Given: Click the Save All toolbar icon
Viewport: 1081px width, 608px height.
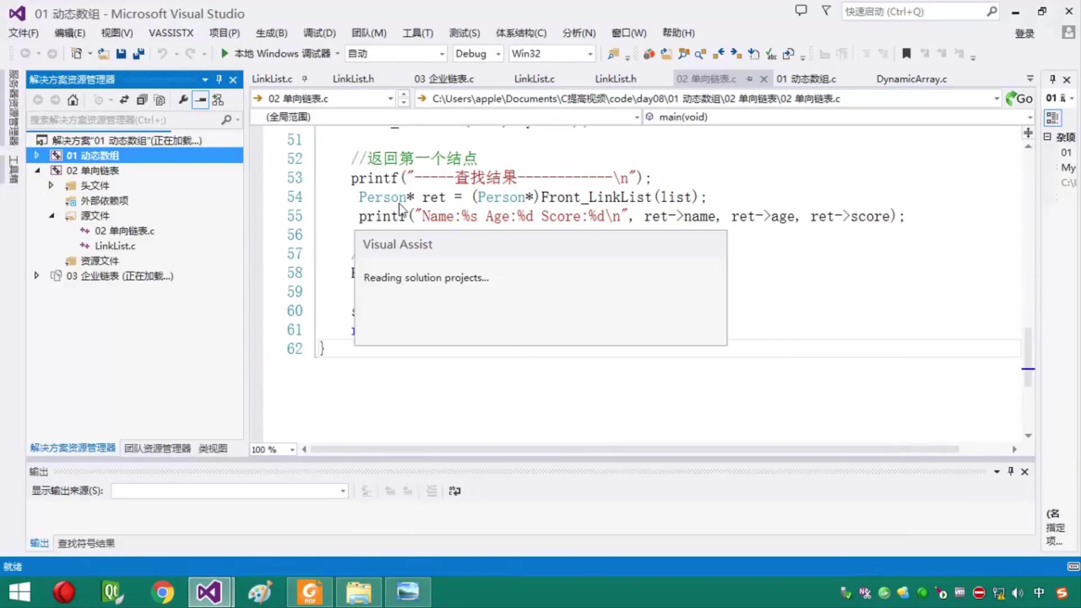Looking at the screenshot, I should pyautogui.click(x=139, y=53).
